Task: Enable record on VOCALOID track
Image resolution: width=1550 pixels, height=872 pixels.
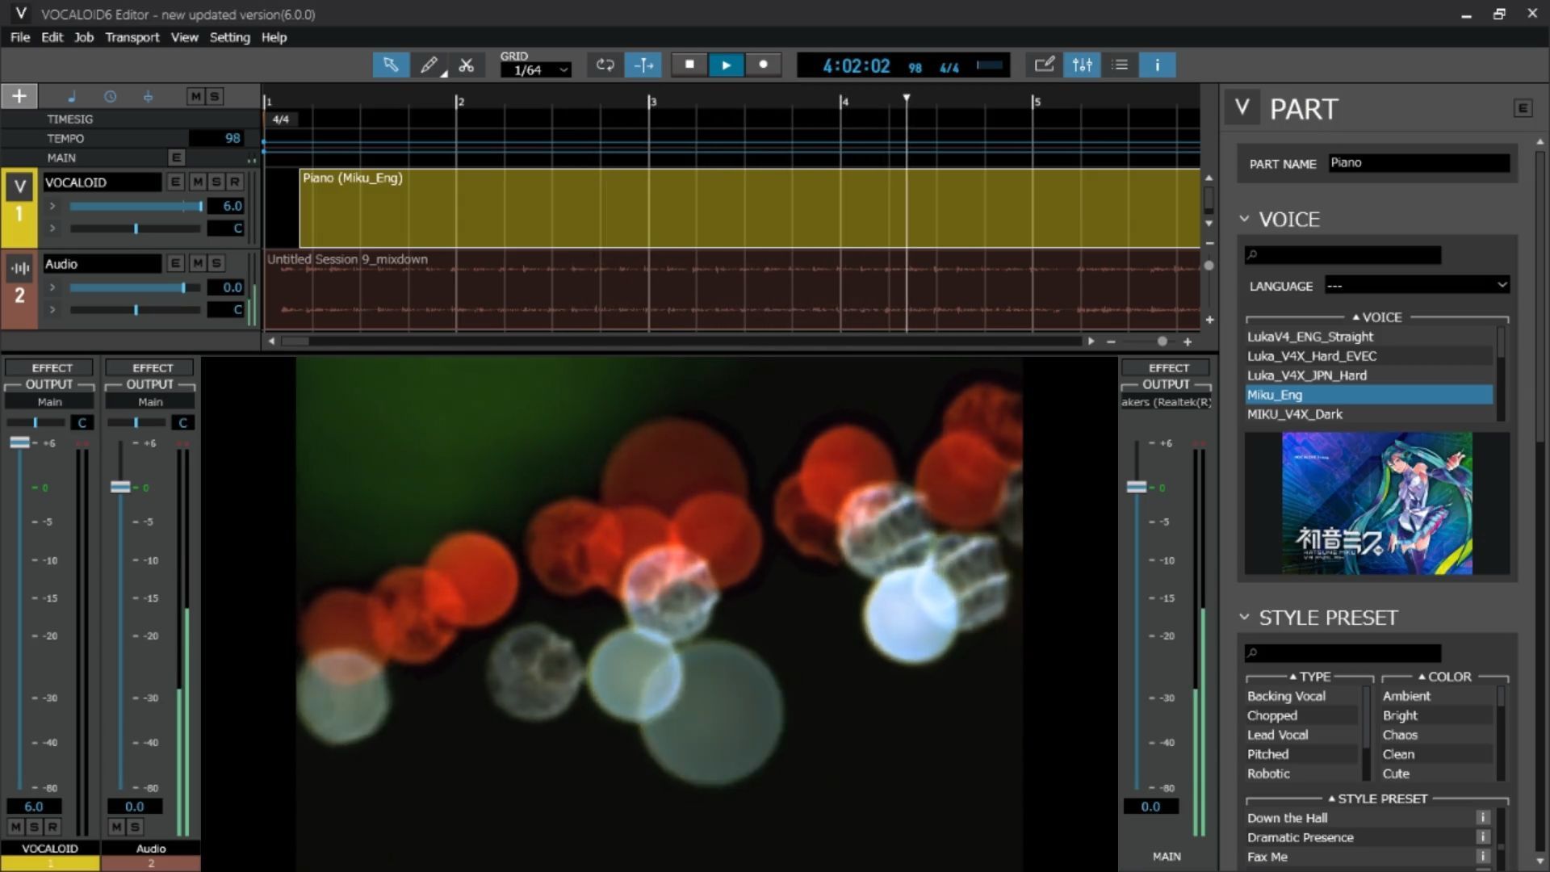Action: 235,182
